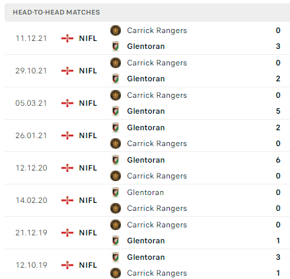Click Glentoran crest in 05.03.21 match
The width and height of the screenshot is (290, 279).
tap(116, 111)
